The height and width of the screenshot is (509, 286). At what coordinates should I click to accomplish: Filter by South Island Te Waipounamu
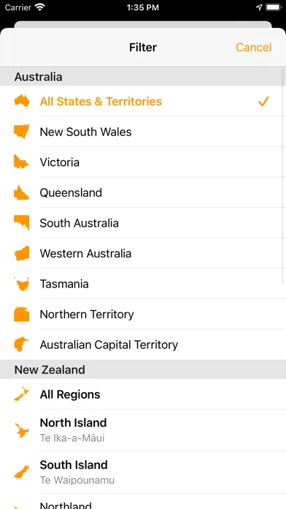click(x=143, y=472)
